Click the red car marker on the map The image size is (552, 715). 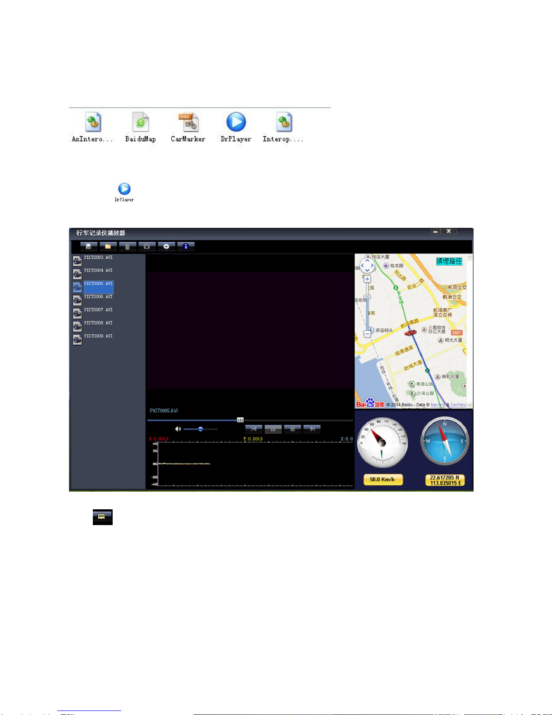tap(410, 333)
